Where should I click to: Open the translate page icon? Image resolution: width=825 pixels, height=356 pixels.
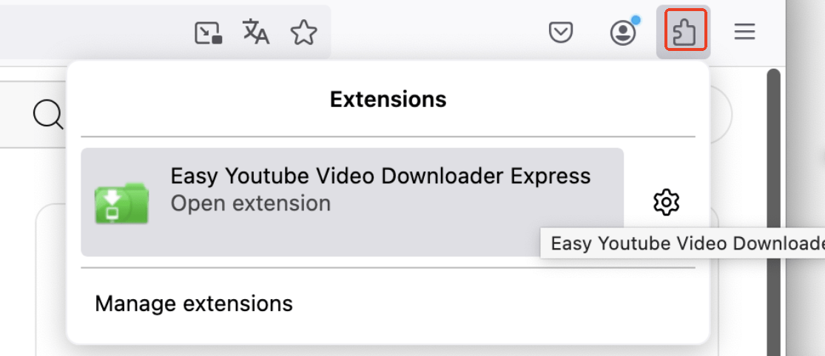(256, 32)
